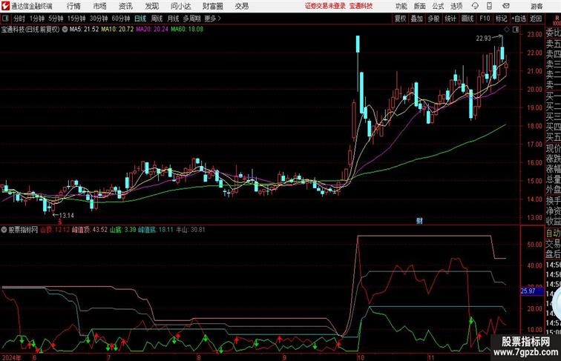Click the red R icon at top right
561x361 pixels.
point(557,19)
